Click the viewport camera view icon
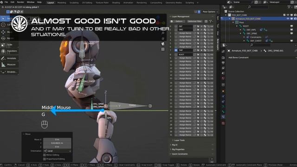The image size is (297, 167). pos(163,44)
